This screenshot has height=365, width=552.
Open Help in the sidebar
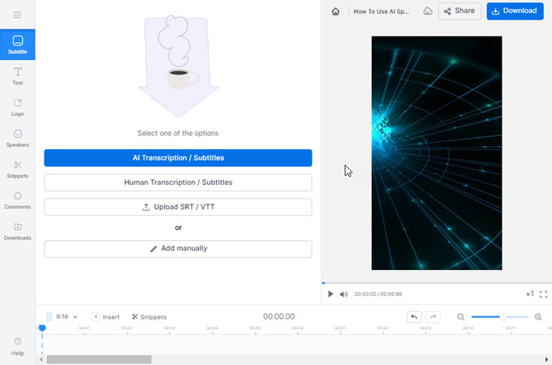tap(17, 346)
